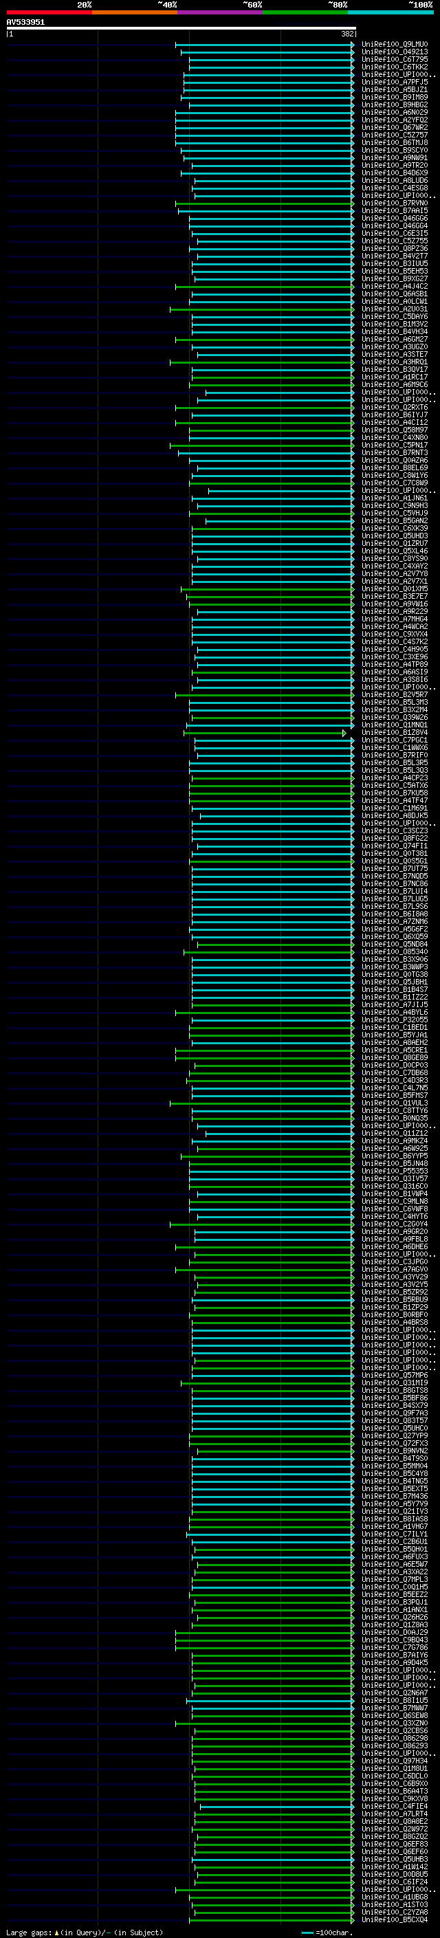Select hit label UniRef100_B1Z8V4
440x1938 pixels.
(395, 732)
